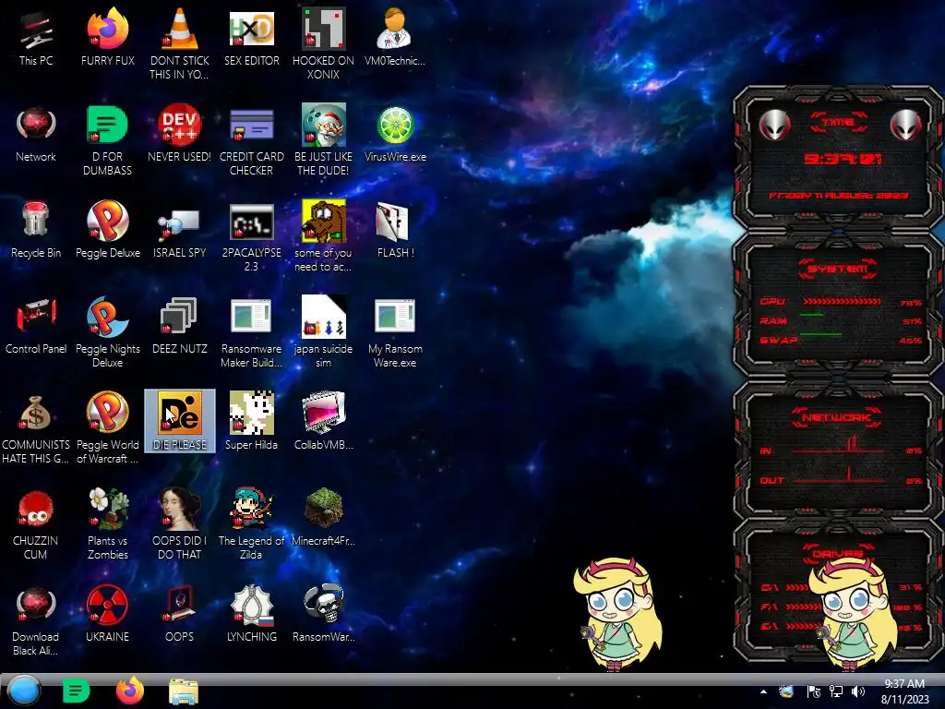This screenshot has height=709, width=945.
Task: Click the NETWORK widget header
Action: 836,417
